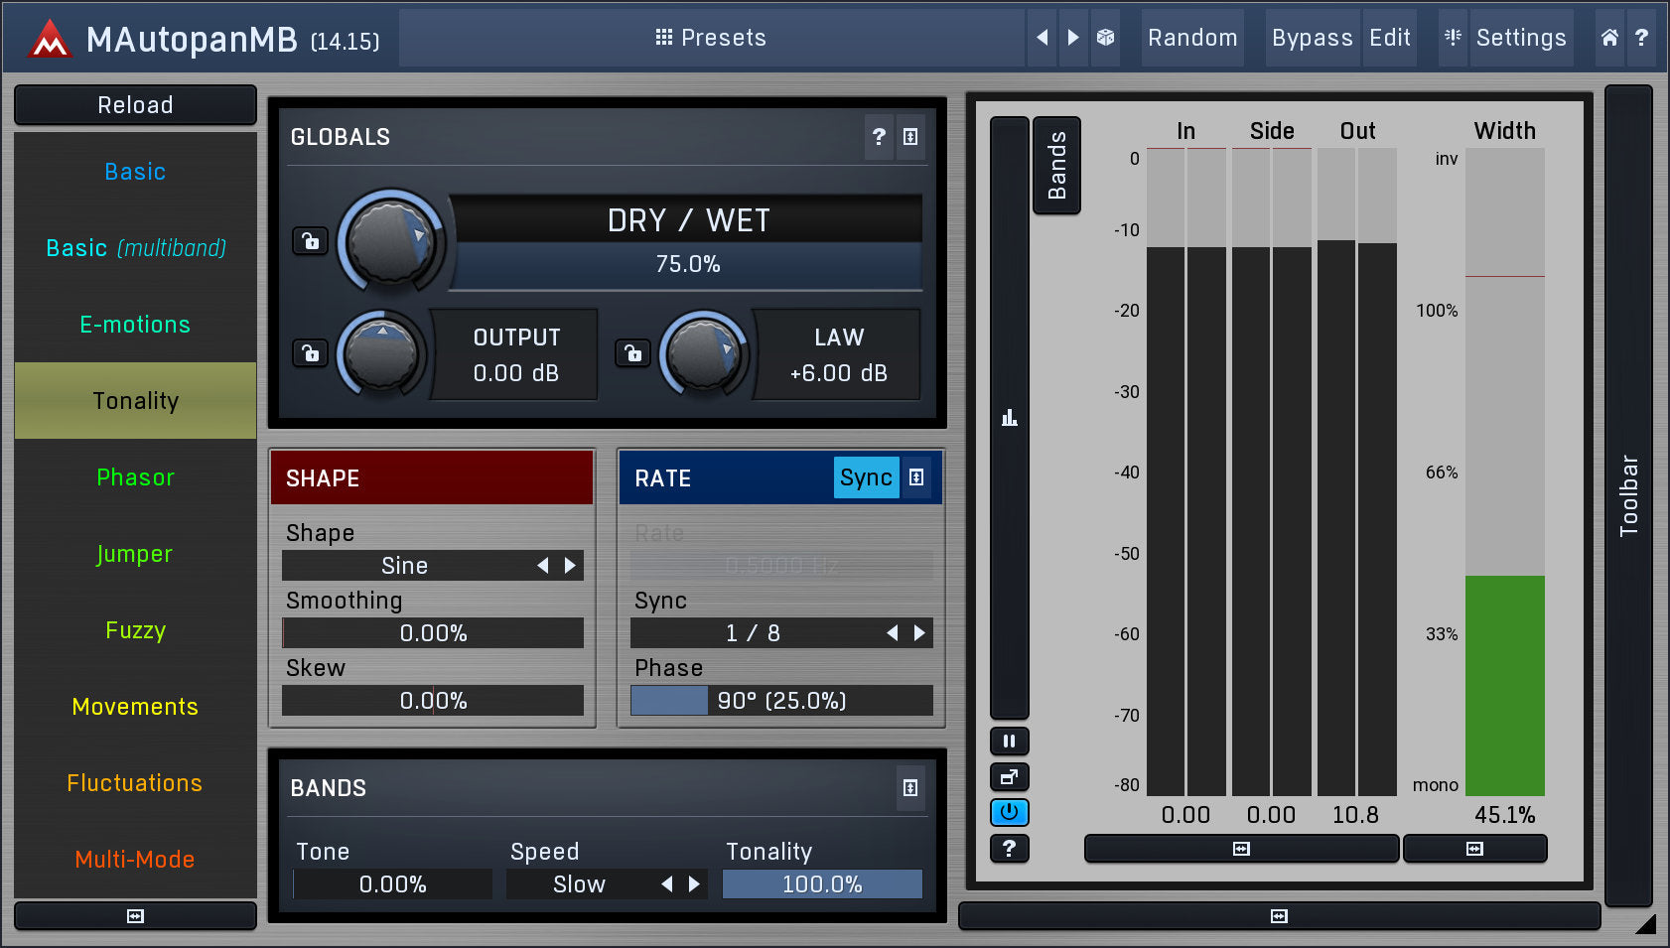
Task: Click the meter pop-out window icon
Action: [x=1009, y=776]
